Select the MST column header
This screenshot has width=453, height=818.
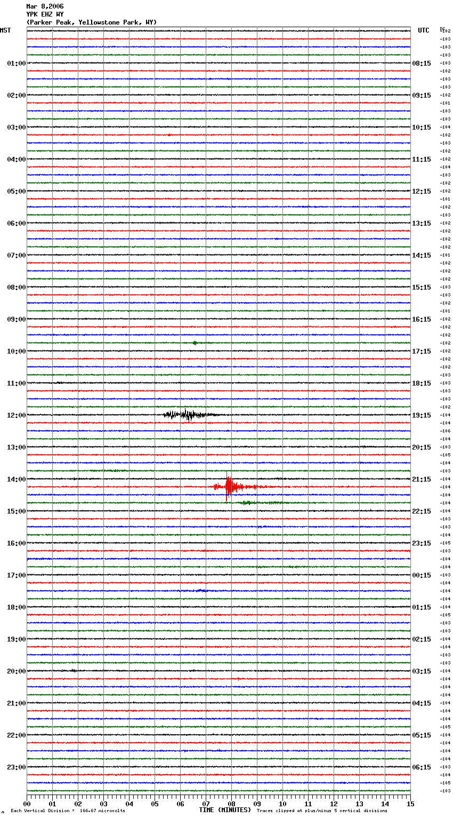coord(5,30)
